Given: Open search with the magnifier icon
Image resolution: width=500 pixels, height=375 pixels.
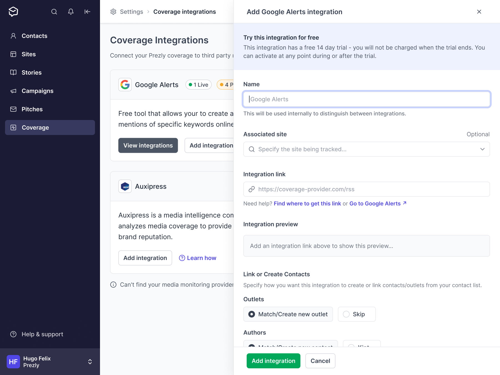Looking at the screenshot, I should point(54,12).
